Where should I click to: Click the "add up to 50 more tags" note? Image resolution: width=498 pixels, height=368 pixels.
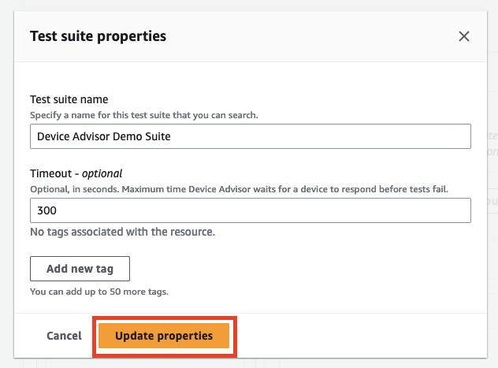tap(99, 291)
